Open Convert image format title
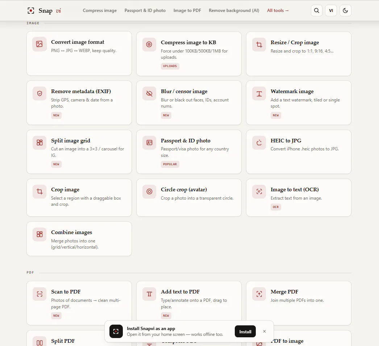The width and height of the screenshot is (379, 346). click(x=78, y=42)
